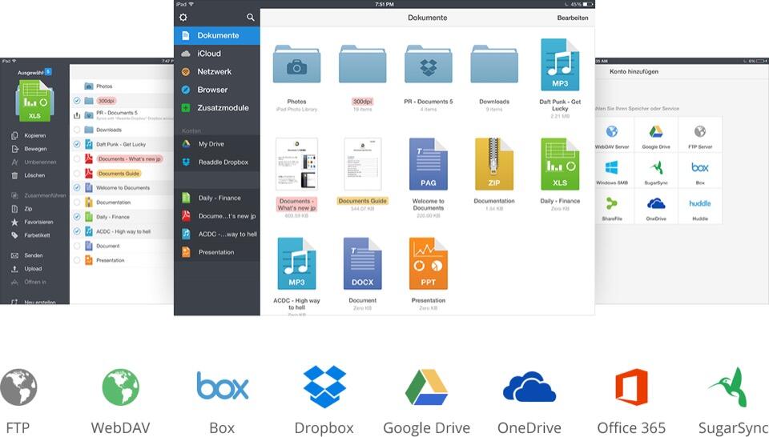769x437 pixels.
Task: Tap Zip action in left panel
Action: pyautogui.click(x=22, y=209)
